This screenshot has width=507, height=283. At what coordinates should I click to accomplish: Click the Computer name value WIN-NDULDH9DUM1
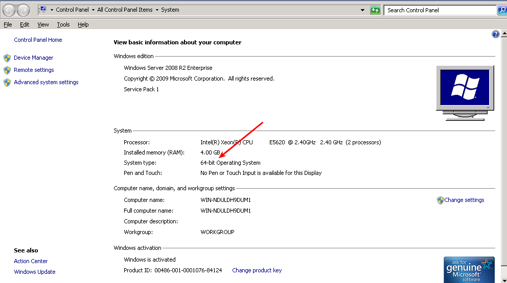tap(226, 200)
